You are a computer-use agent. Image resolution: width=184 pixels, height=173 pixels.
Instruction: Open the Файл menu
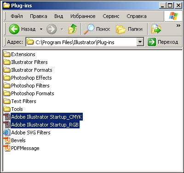coord(17,16)
